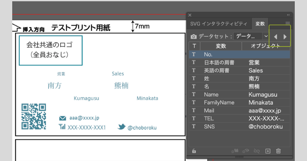The image size is (307, 161).
Task: Delete variable using the trash icon
Action: tap(278, 151)
